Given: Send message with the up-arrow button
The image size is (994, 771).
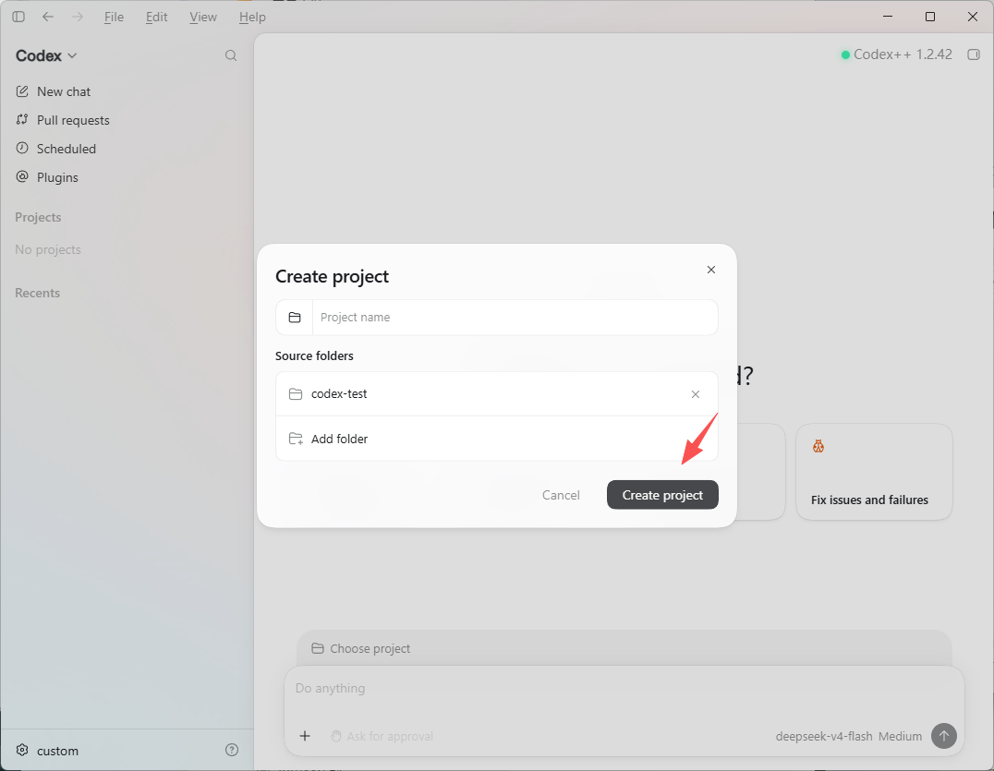Looking at the screenshot, I should pos(944,736).
